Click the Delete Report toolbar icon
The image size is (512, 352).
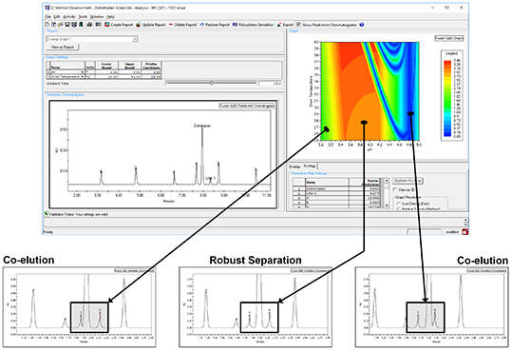170,25
